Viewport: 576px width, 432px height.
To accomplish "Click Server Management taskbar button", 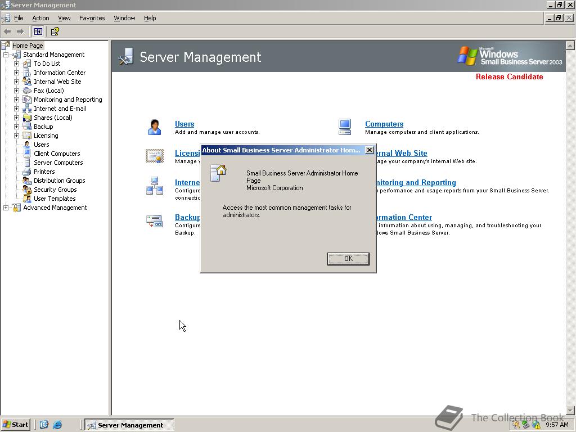I will click(x=129, y=425).
